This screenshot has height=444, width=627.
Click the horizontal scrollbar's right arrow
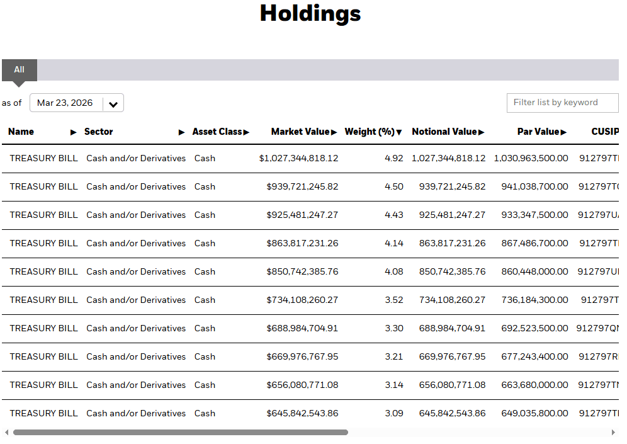pos(613,433)
